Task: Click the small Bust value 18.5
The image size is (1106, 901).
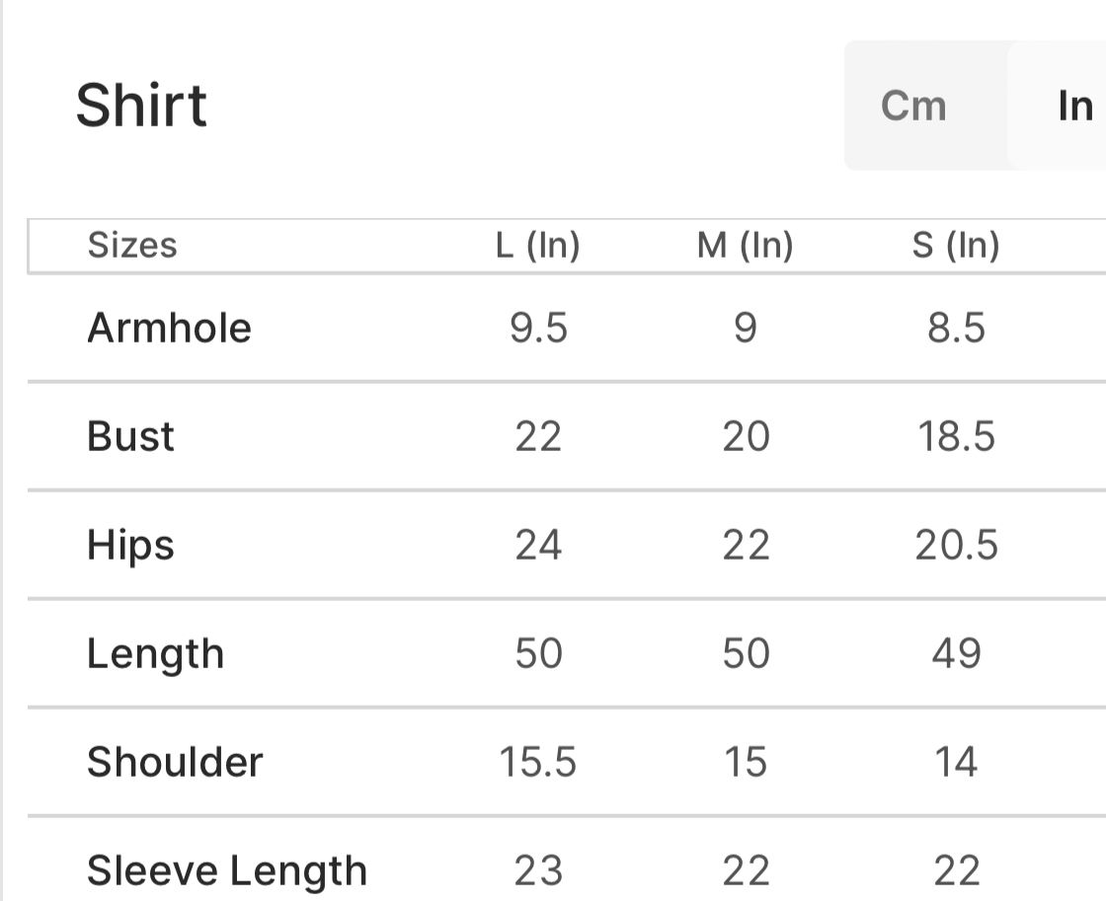Action: (x=955, y=436)
